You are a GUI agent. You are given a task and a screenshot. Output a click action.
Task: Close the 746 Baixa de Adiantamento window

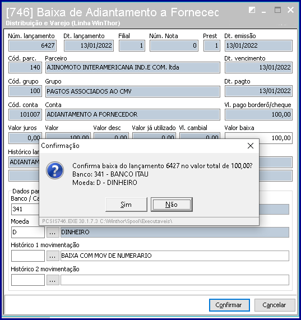coord(290,10)
